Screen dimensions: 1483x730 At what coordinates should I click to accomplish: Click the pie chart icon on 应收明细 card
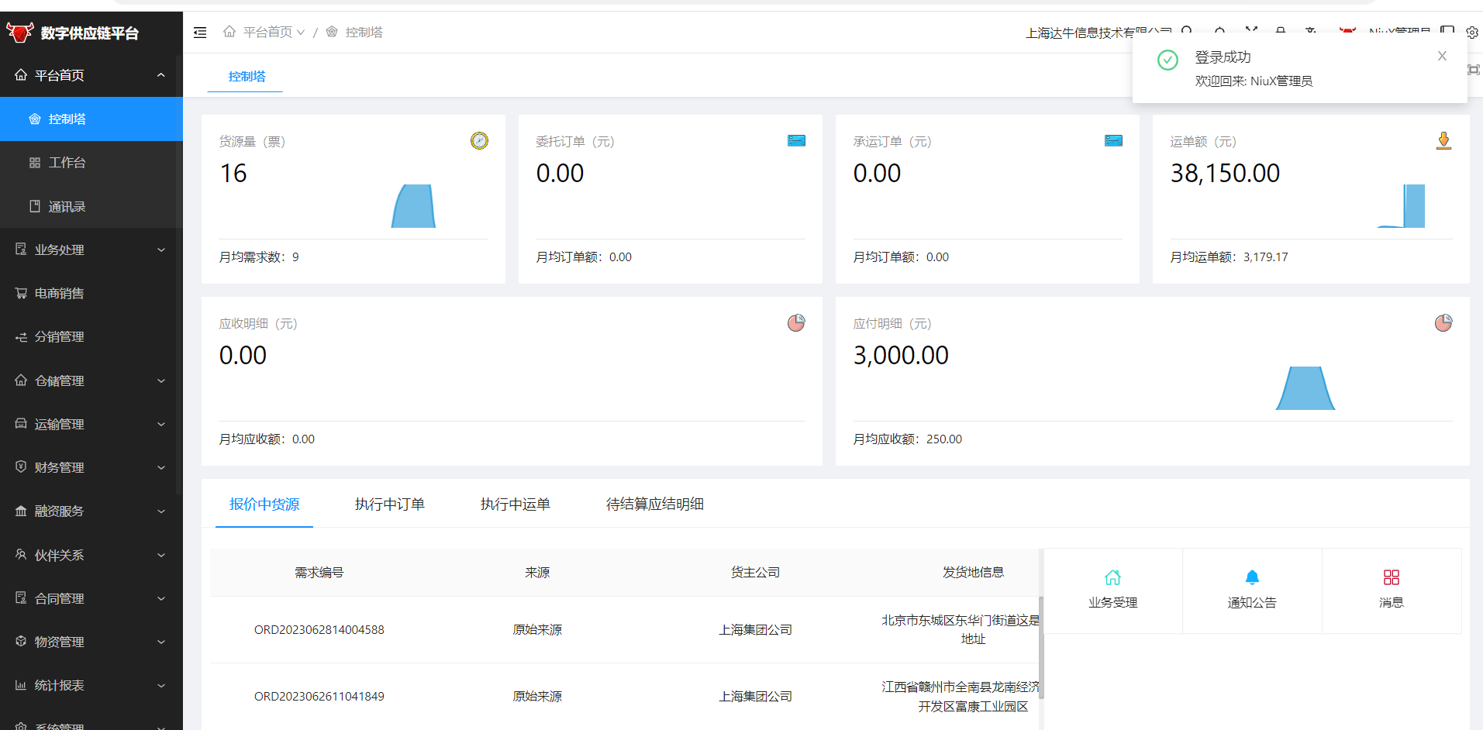pyautogui.click(x=796, y=322)
